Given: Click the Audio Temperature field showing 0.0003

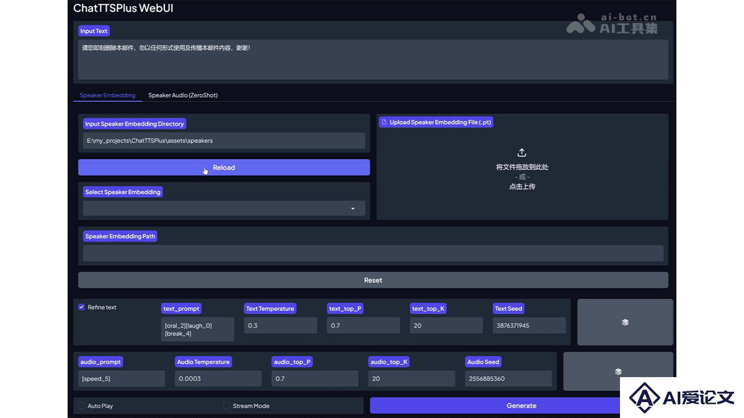Looking at the screenshot, I should pos(218,378).
